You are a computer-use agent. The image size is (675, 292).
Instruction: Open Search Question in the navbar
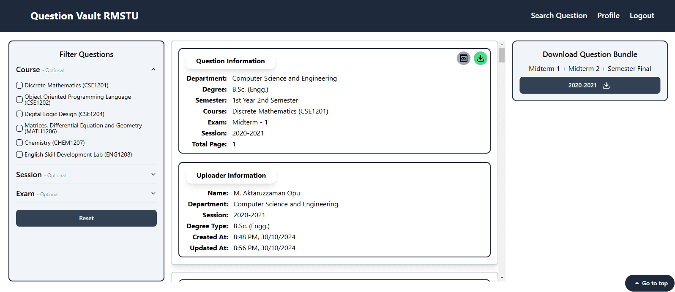pos(559,16)
